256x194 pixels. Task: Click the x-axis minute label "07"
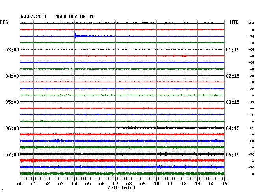tap(115, 184)
